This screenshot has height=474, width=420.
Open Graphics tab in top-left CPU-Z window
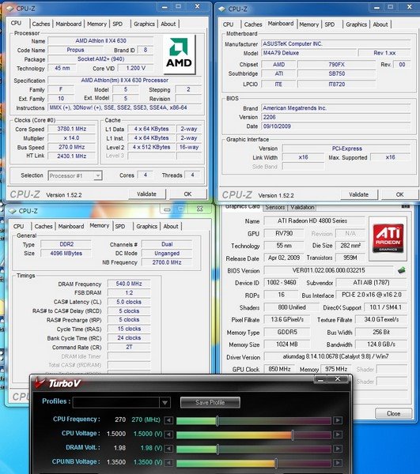click(x=144, y=24)
